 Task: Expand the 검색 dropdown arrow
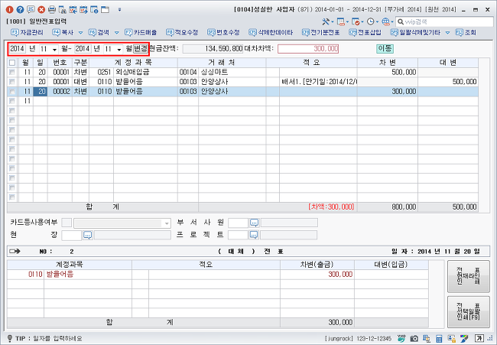tap(117, 32)
